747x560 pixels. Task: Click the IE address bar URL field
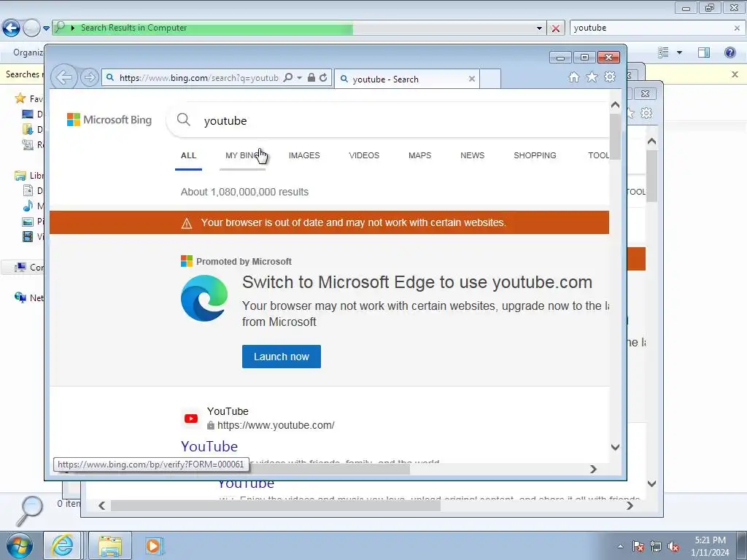[198, 77]
